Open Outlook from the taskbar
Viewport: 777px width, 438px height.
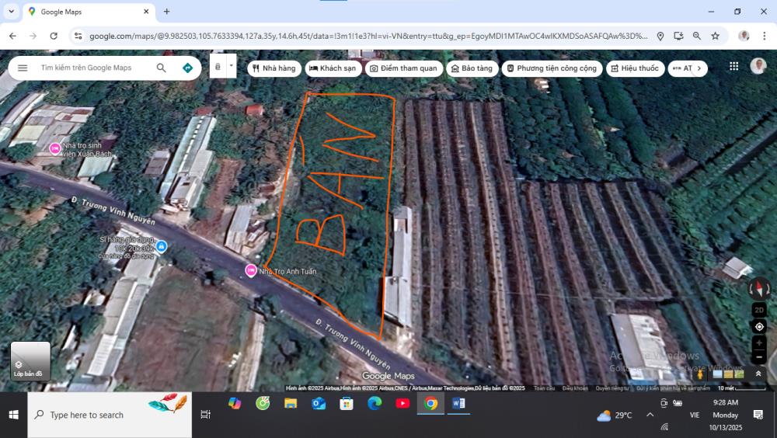[319, 404]
